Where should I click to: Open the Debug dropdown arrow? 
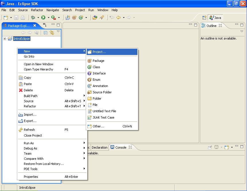tap(38, 17)
